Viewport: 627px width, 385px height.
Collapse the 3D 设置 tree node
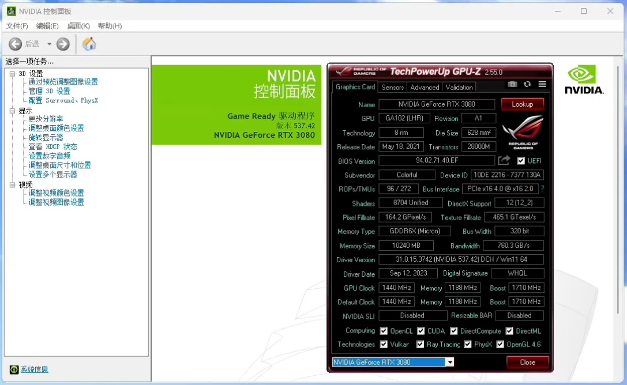[x=12, y=74]
